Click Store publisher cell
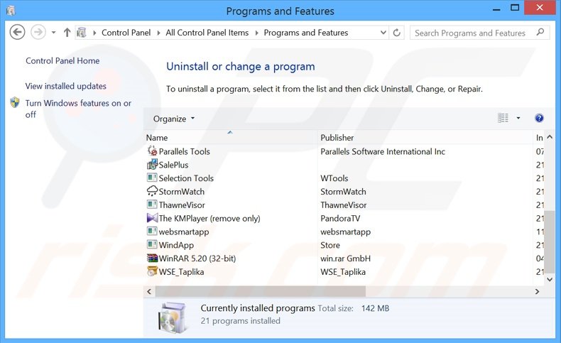 (x=330, y=246)
